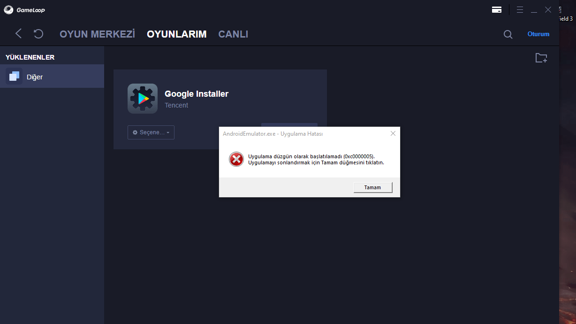Click YÜKLENENLER sidebar heading
Viewport: 576px width, 324px height.
30,57
